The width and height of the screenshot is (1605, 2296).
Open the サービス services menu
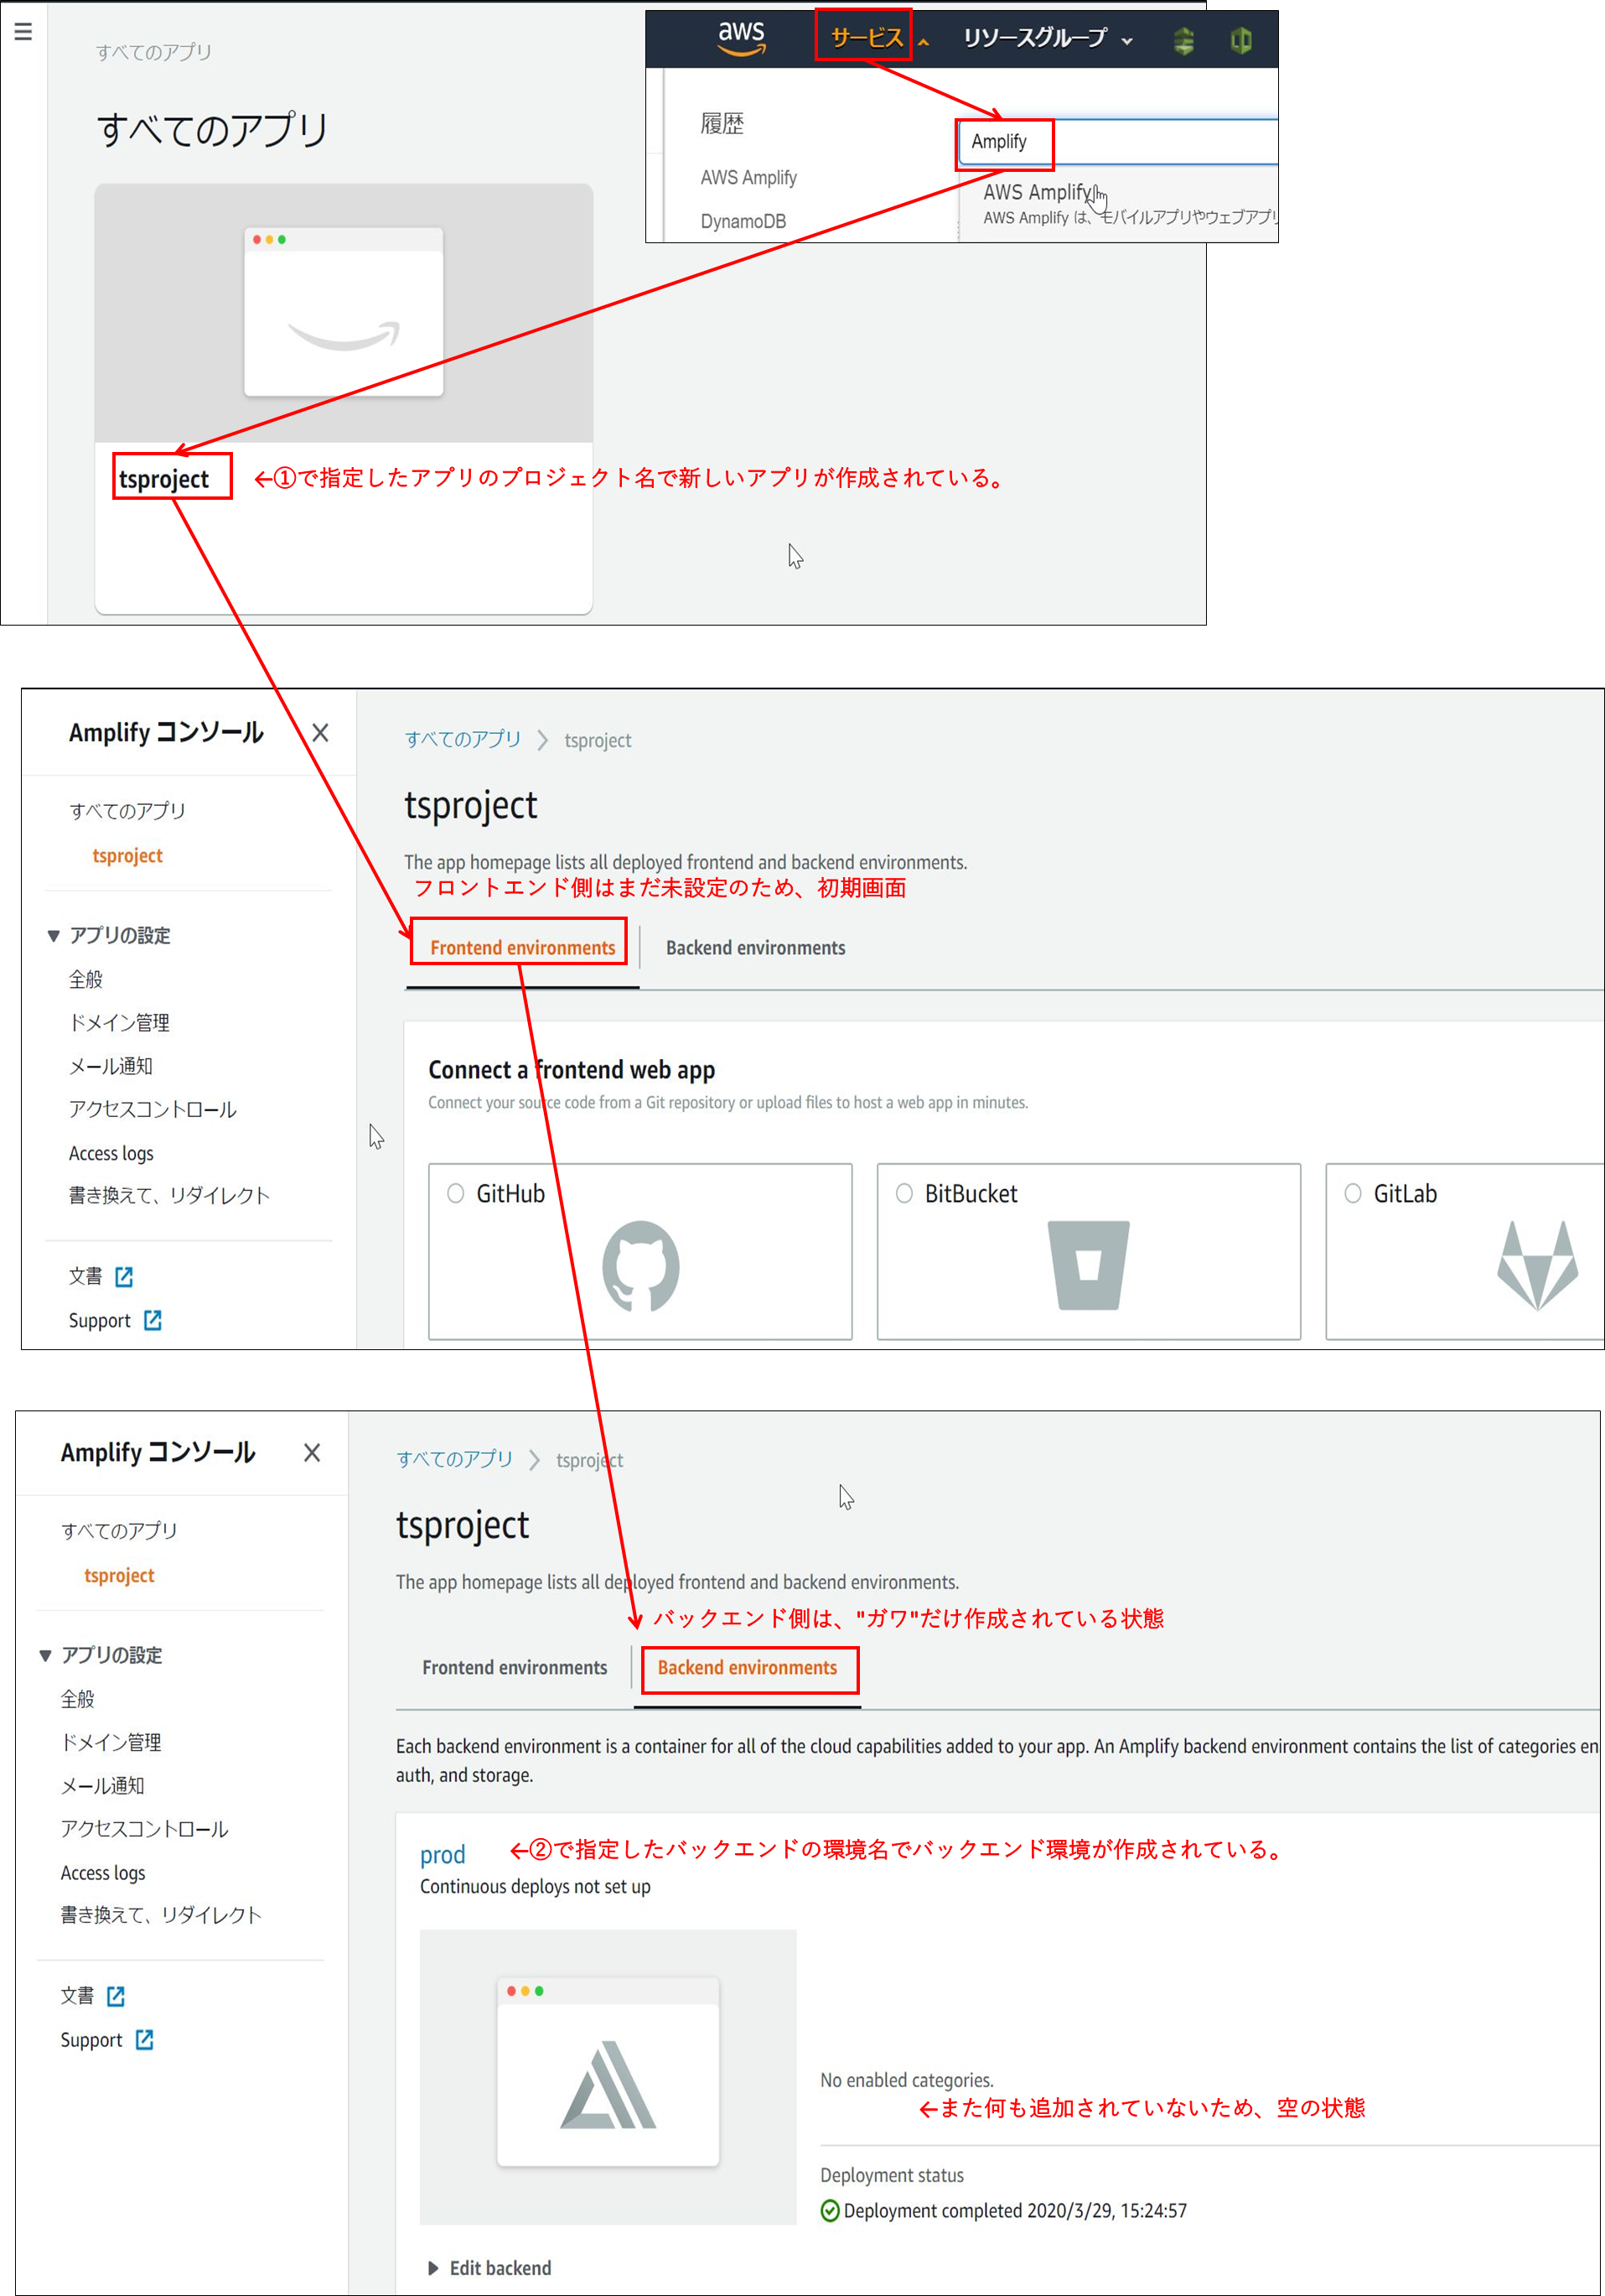pos(867,38)
